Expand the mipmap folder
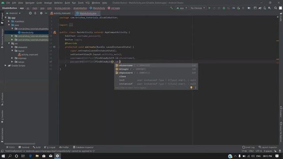The width and height of the screenshot is (283, 159). click(12, 58)
